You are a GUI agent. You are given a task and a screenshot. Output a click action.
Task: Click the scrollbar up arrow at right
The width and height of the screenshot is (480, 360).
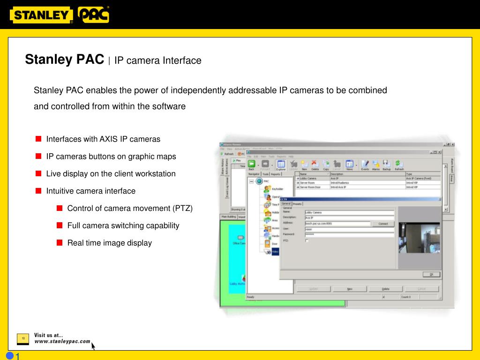[445, 166]
